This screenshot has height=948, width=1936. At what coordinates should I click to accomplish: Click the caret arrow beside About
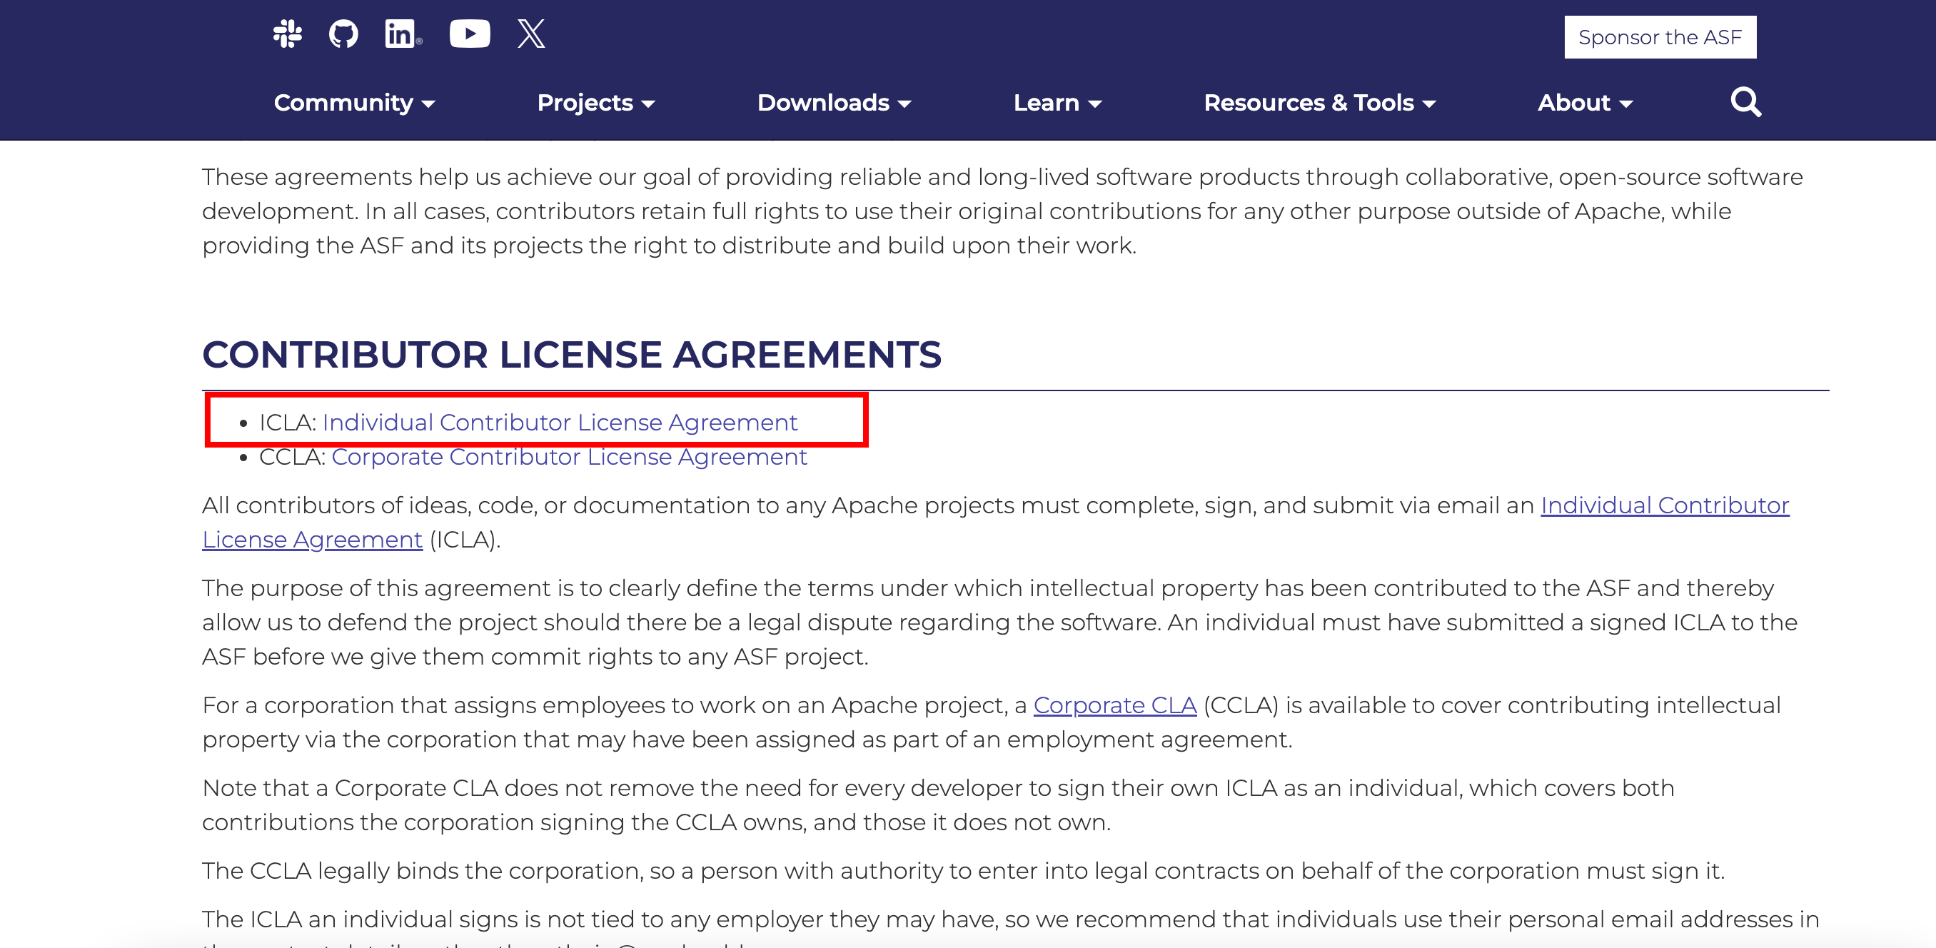point(1625,104)
